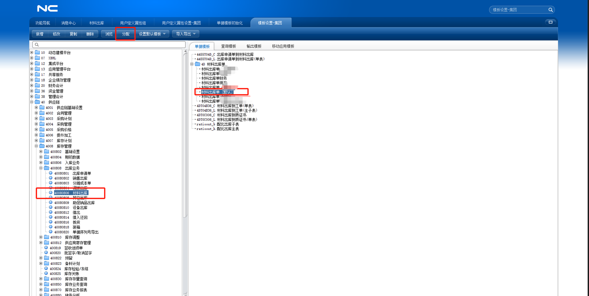Click circle icon of 40080802 销售出库

51,178
